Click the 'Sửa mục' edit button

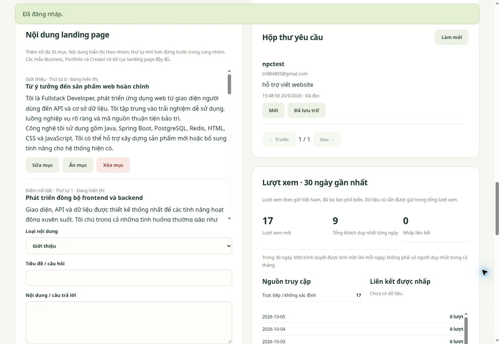42,165
